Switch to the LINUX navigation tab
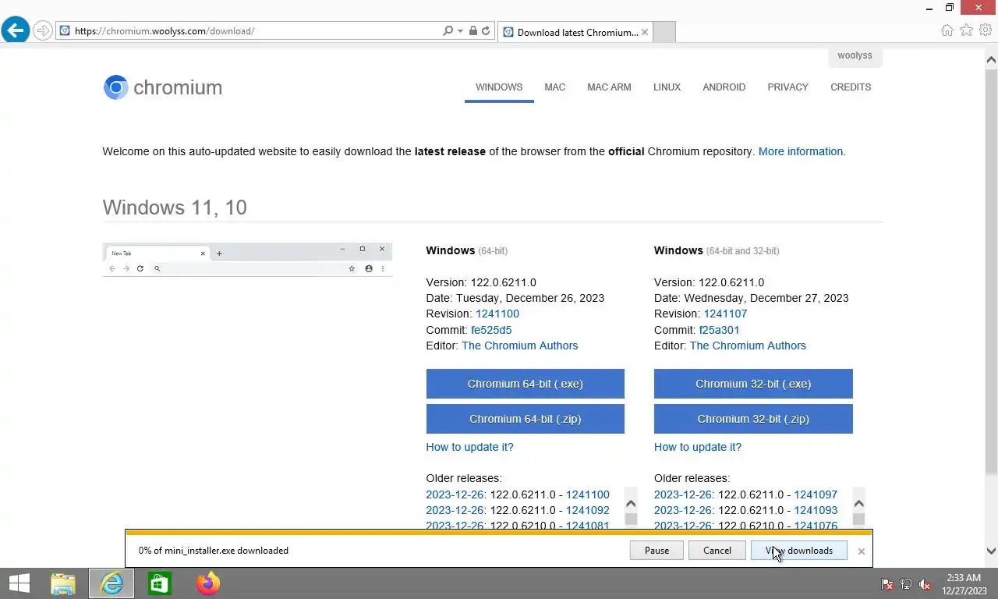 [667, 87]
